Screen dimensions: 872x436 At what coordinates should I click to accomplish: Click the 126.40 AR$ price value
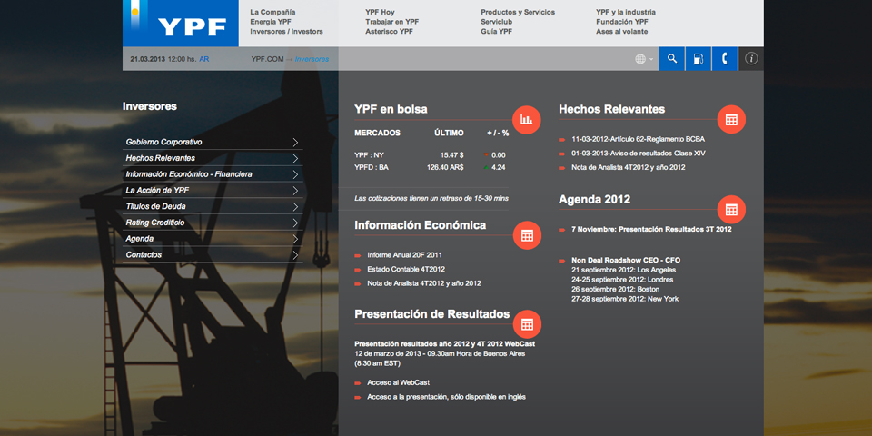click(445, 167)
